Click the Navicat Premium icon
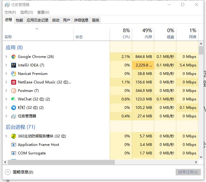This screenshot has height=182, width=206. coord(14,74)
